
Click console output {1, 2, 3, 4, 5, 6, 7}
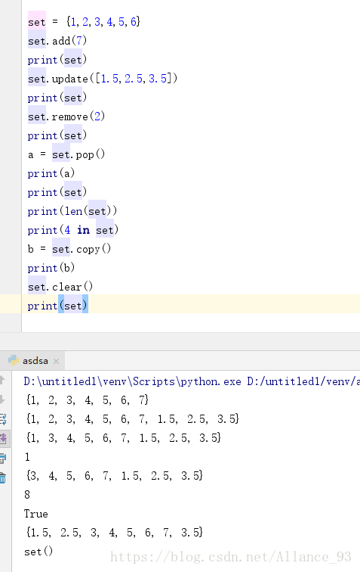tap(87, 400)
